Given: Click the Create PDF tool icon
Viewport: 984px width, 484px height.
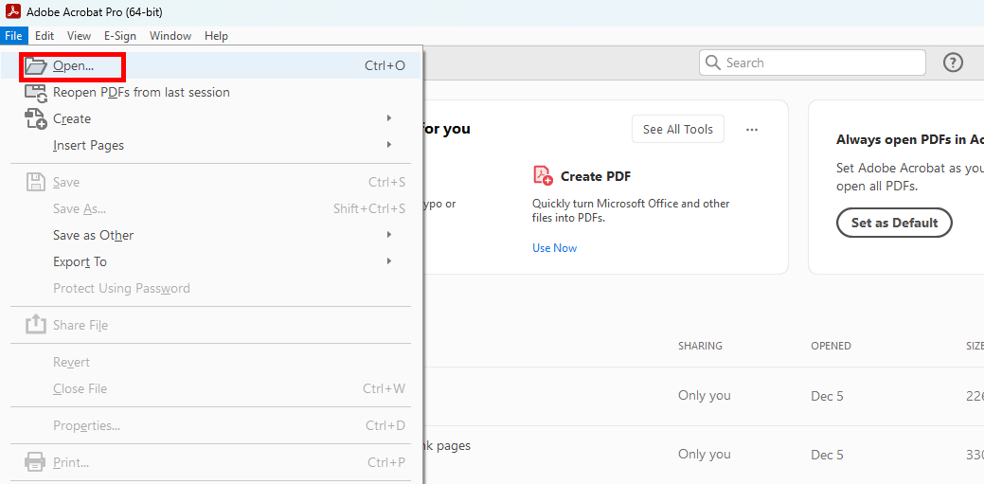Looking at the screenshot, I should coord(543,176).
